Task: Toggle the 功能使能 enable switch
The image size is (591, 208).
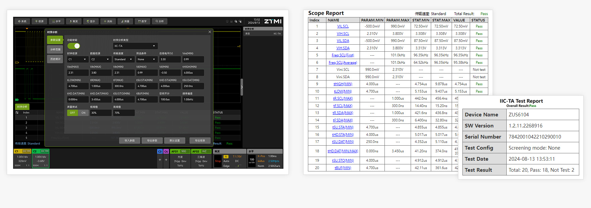Action: click(x=74, y=46)
